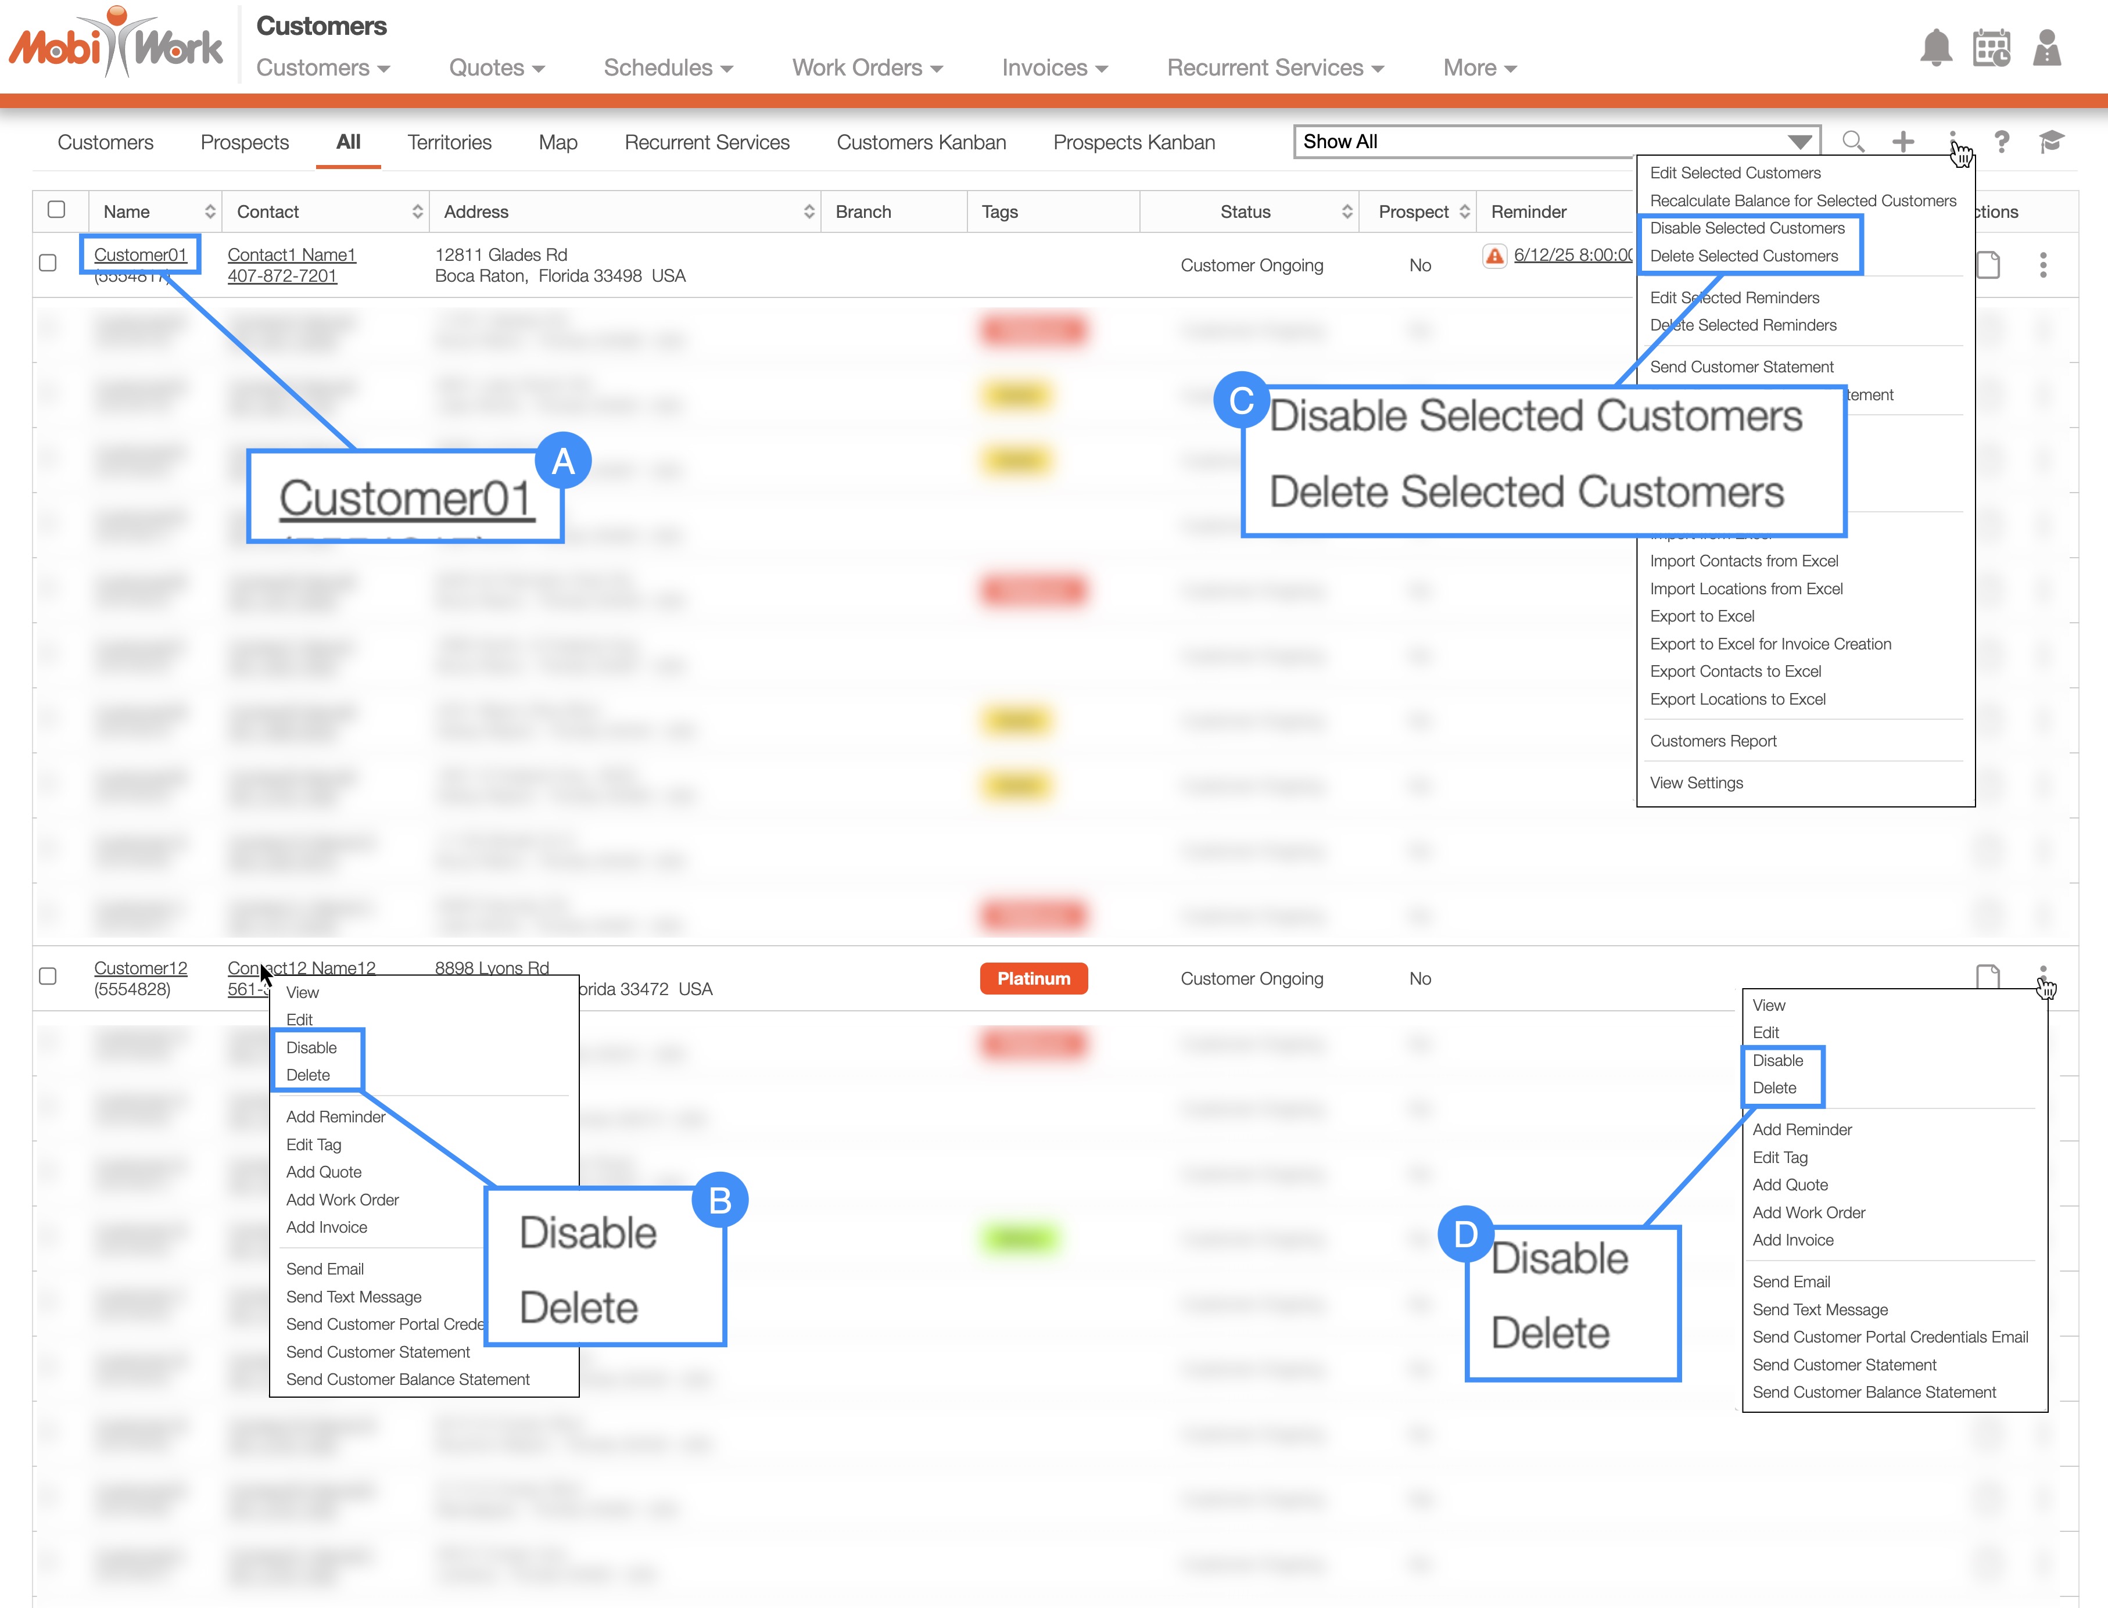This screenshot has height=1608, width=2108.
Task: Open the help question mark icon
Action: coord(2002,142)
